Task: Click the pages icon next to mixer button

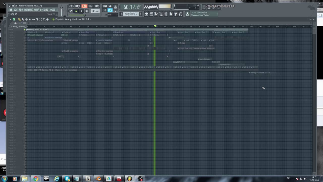Action: 171,14
